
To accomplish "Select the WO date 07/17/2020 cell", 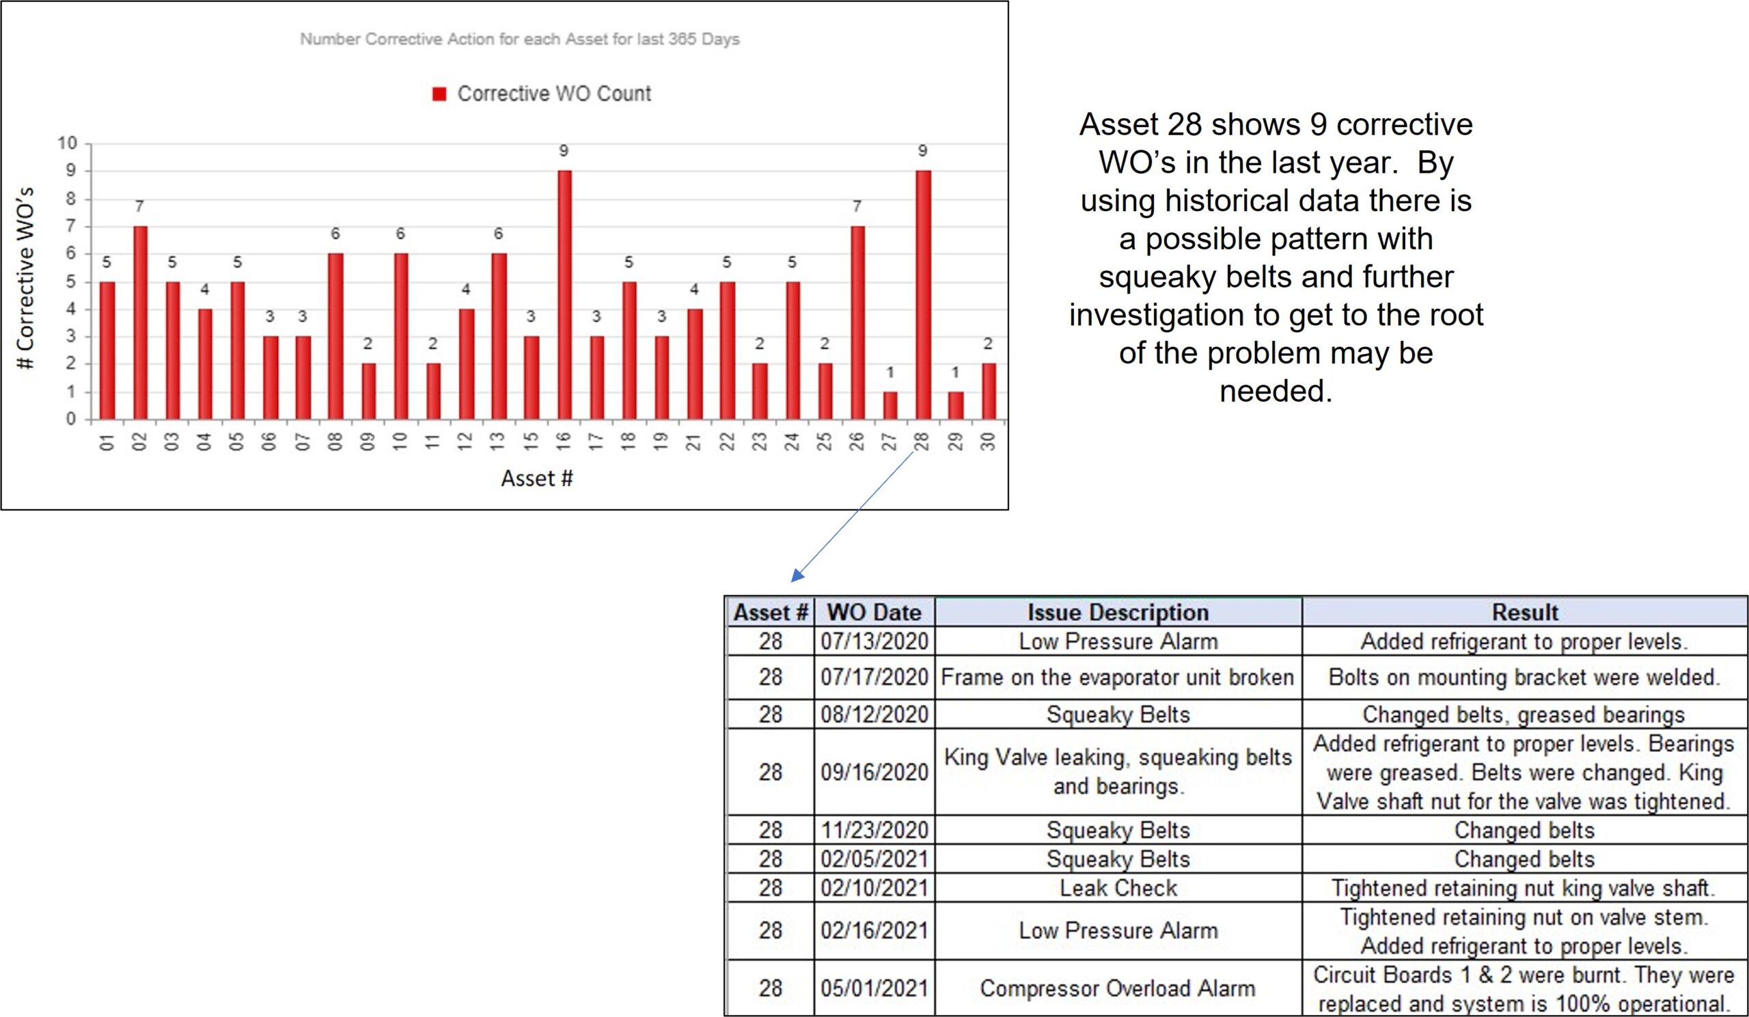I will (874, 677).
